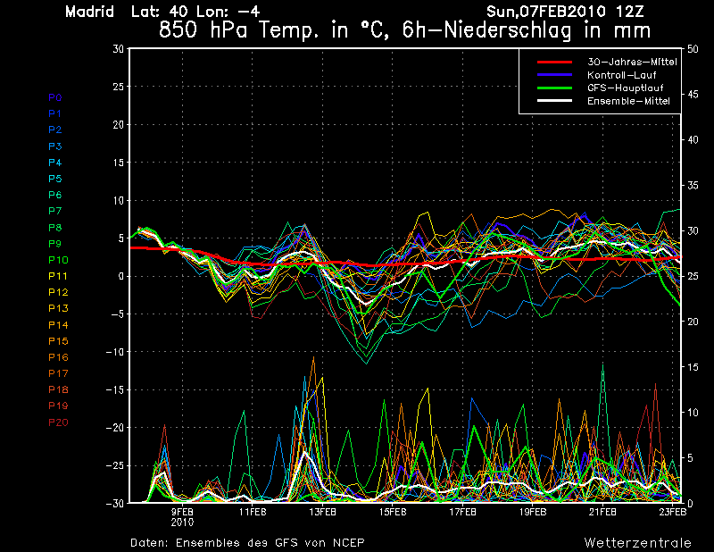Click the 13FEB date axis label
The height and width of the screenshot is (552, 714).
point(322,513)
